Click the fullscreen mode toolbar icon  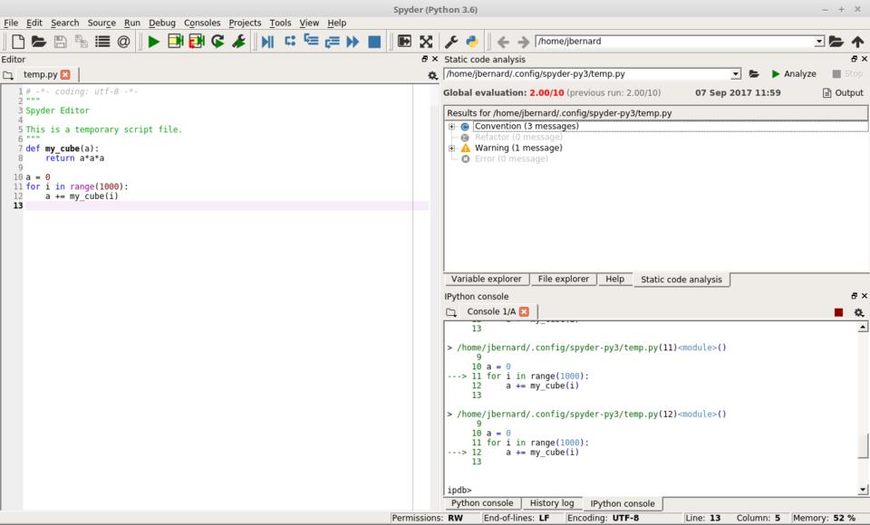[x=426, y=42]
